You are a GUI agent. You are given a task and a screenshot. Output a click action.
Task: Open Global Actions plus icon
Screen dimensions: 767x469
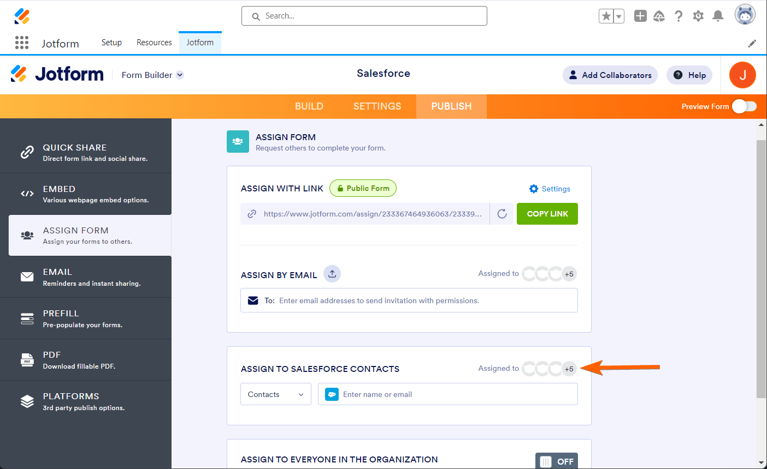[x=640, y=16]
